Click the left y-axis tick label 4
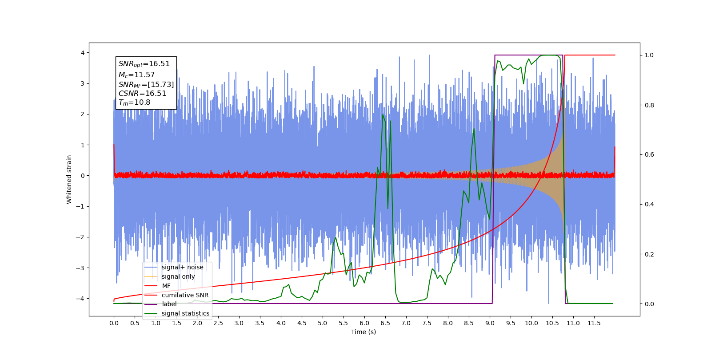The width and height of the screenshot is (711, 355). pos(82,53)
